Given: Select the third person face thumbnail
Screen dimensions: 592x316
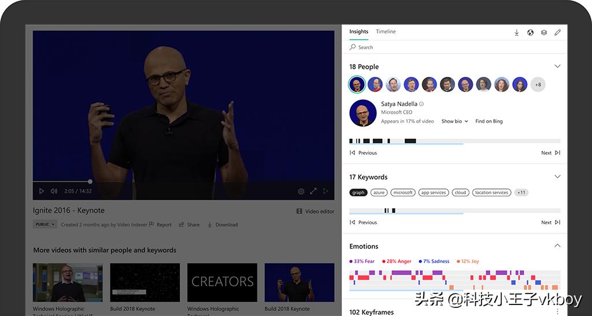Looking at the screenshot, I should 393,84.
